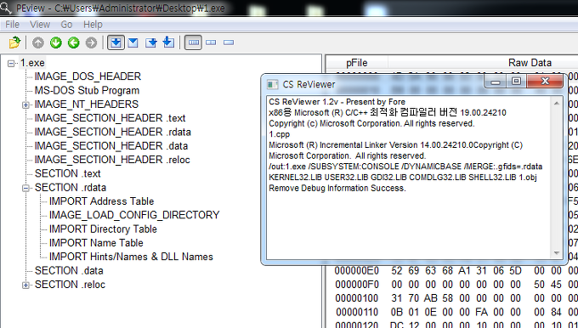Click the PEview magnifier title bar icon
The height and width of the screenshot is (328, 578).
(x=6, y=7)
